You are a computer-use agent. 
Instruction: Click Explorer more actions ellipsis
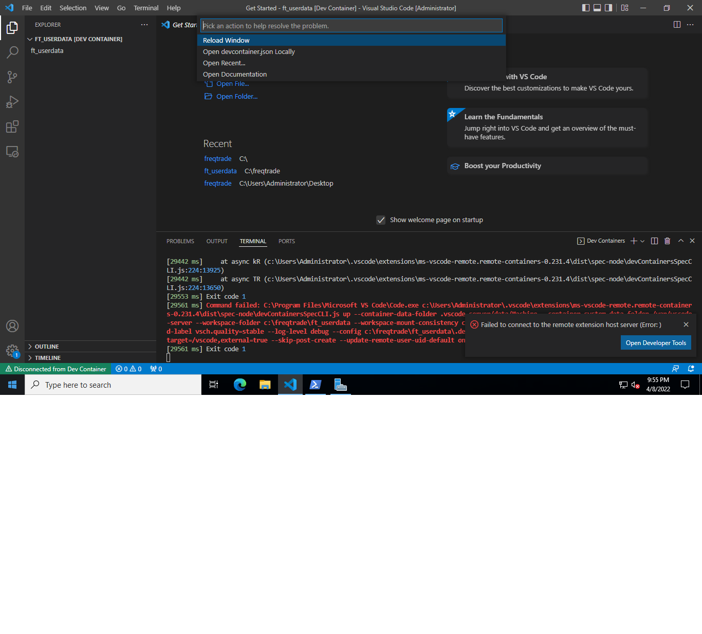pyautogui.click(x=144, y=25)
